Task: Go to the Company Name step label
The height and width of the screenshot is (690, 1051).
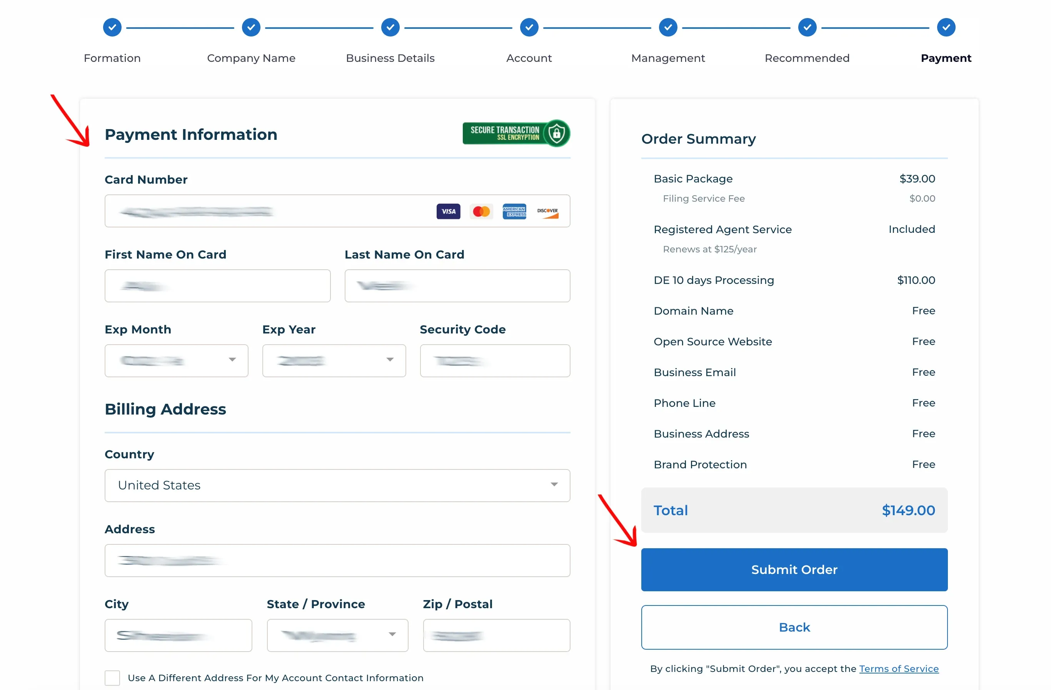Action: pyautogui.click(x=251, y=58)
